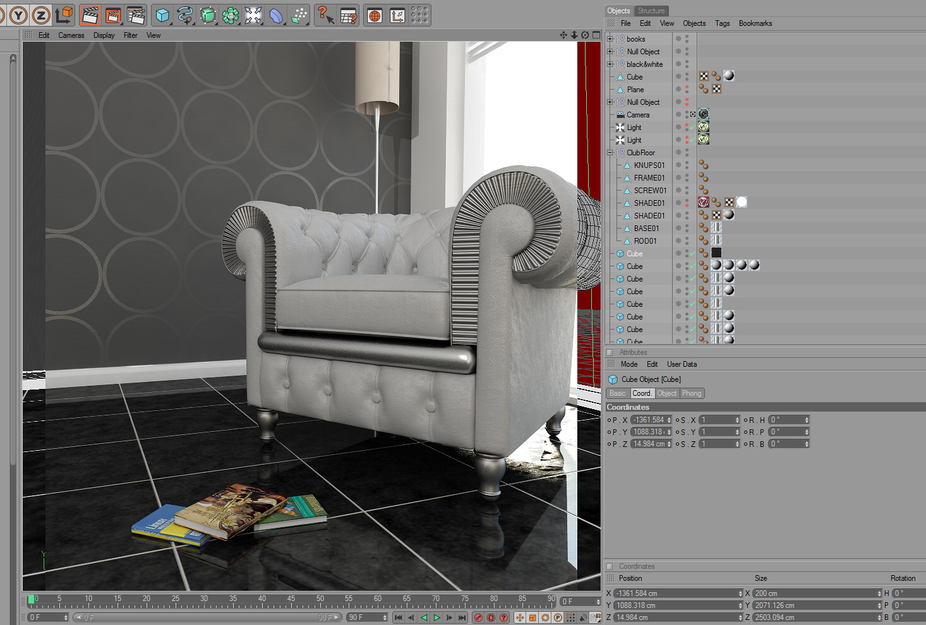This screenshot has height=625, width=926.
Task: Click the green array modeling icon
Action: (231, 15)
